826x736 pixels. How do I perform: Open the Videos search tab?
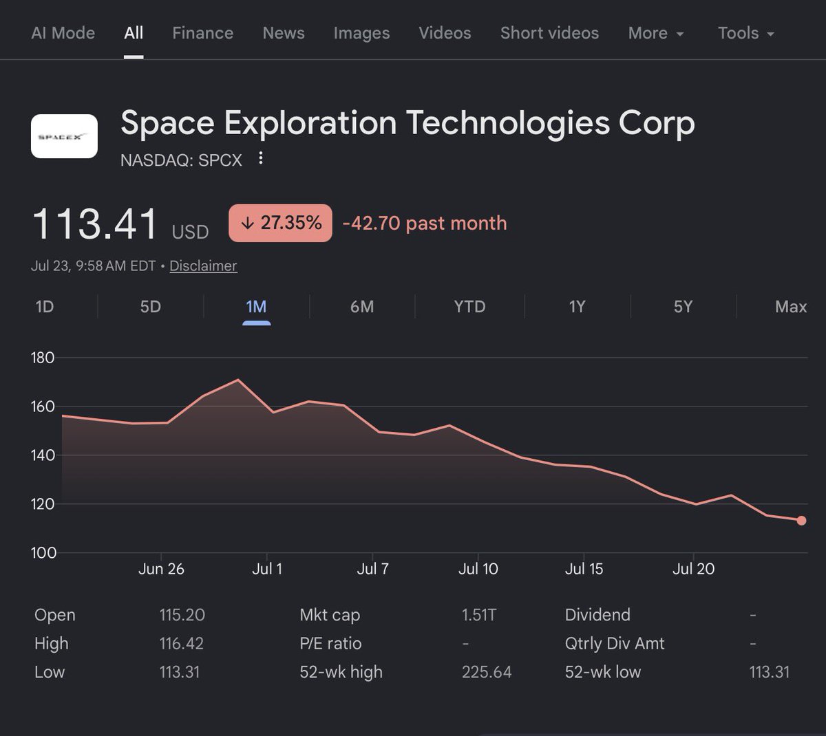point(445,33)
